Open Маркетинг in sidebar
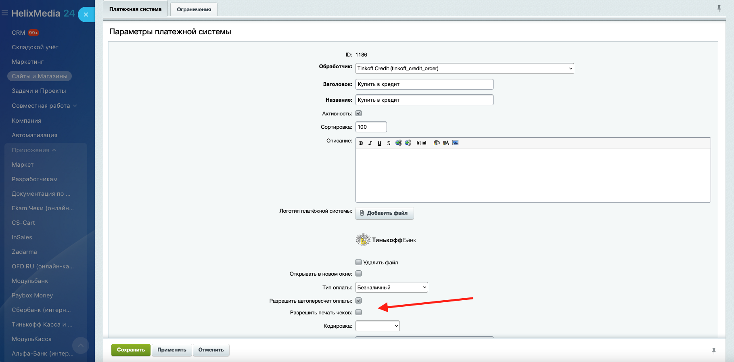 [27, 62]
